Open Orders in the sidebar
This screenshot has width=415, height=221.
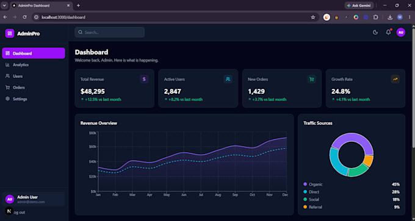click(x=34, y=88)
